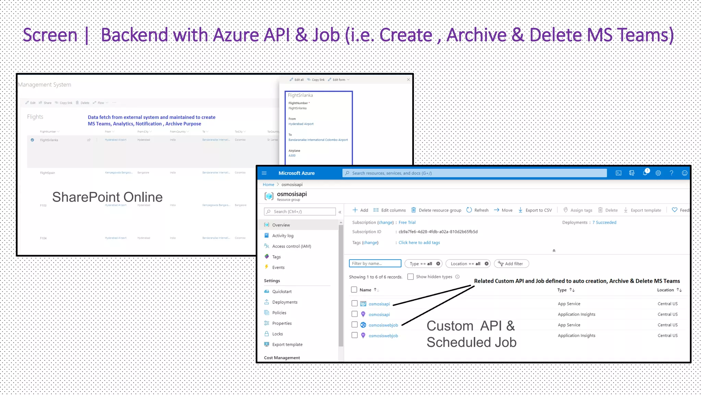Open Events menu item

pos(274,267)
